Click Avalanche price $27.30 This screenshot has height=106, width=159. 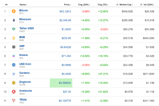click(x=67, y=92)
